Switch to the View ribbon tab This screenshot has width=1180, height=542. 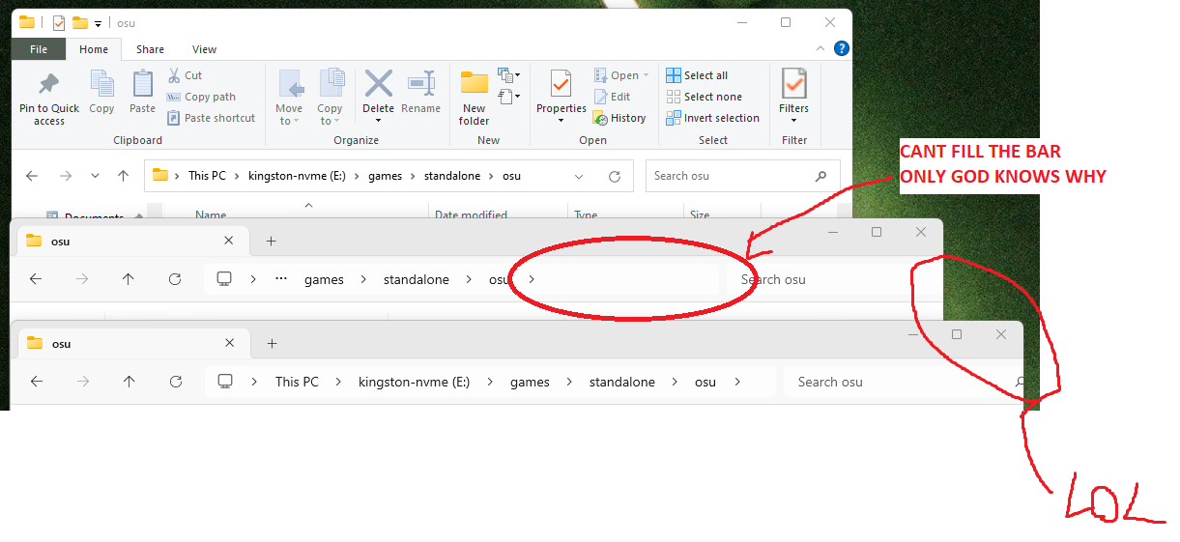(x=204, y=49)
